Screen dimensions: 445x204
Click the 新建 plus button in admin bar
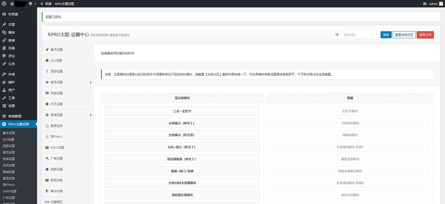pos(46,4)
